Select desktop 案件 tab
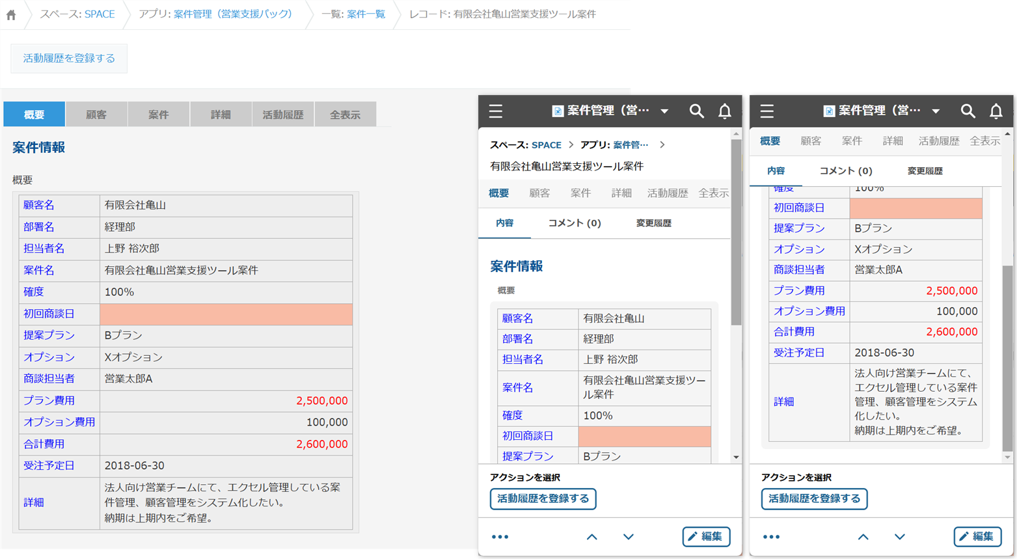 point(159,115)
